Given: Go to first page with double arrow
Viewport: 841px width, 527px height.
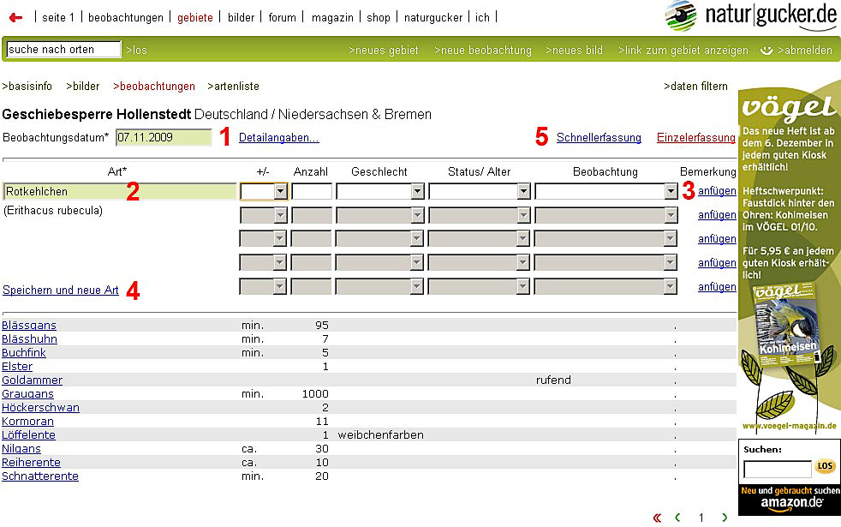Looking at the screenshot, I should [657, 518].
